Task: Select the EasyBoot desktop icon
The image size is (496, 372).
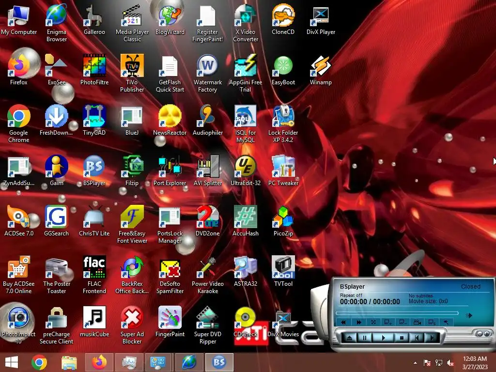Action: 283,70
